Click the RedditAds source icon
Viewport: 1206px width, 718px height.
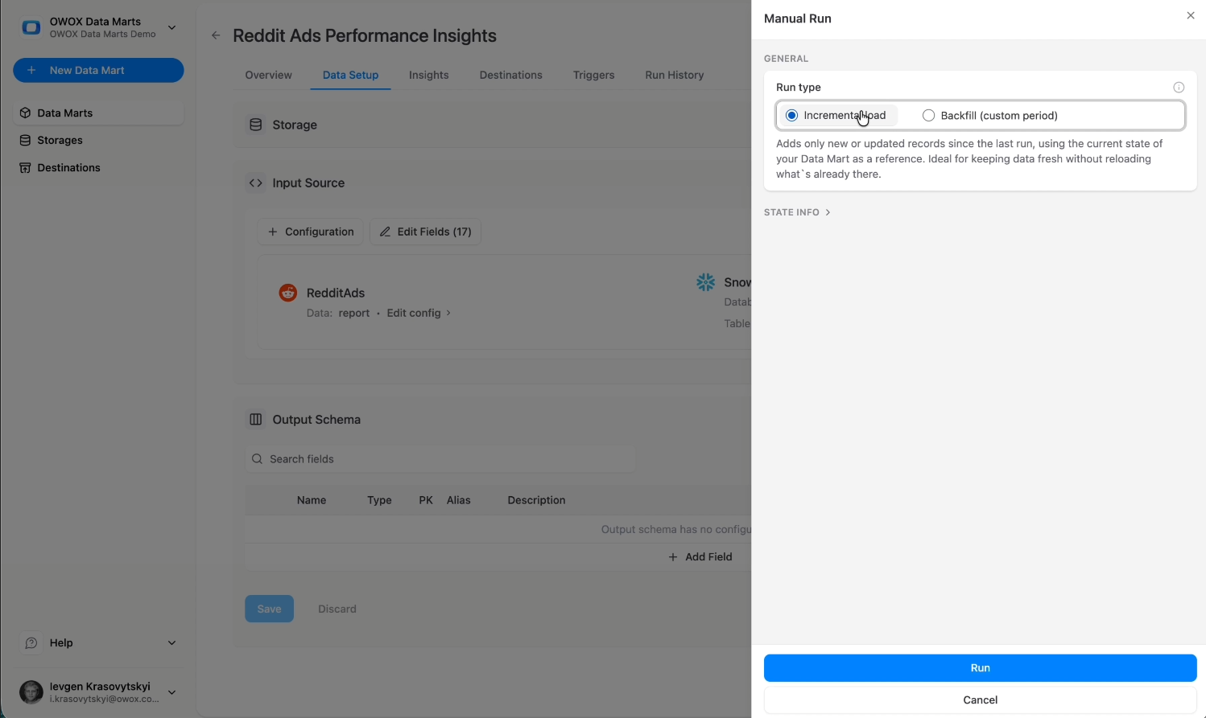287,292
